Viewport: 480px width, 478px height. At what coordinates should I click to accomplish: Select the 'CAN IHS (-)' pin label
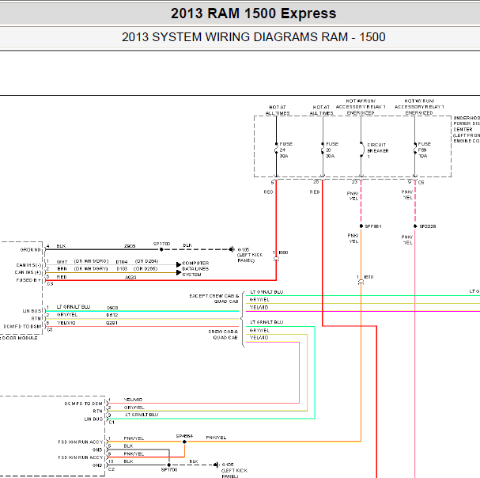pyautogui.click(x=28, y=265)
